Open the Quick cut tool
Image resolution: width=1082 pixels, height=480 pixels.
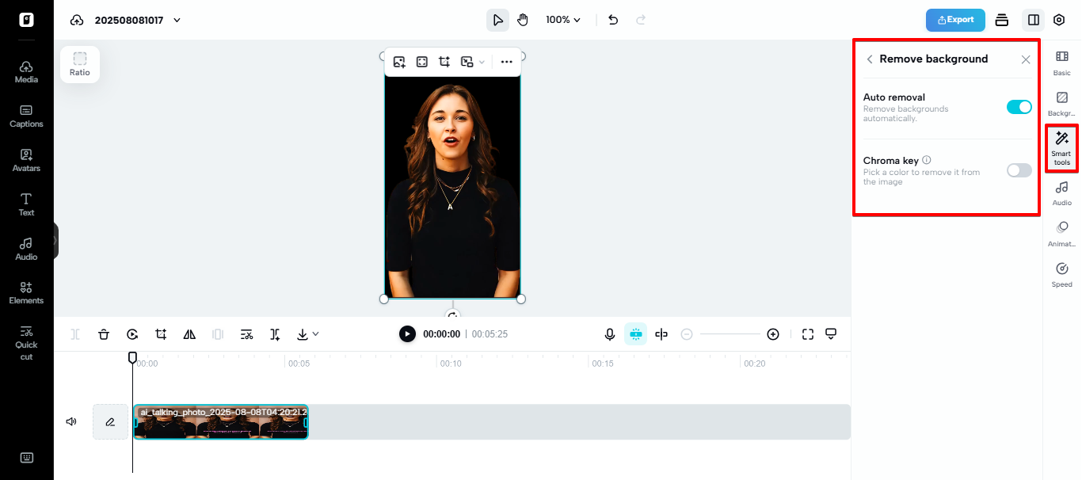pyautogui.click(x=26, y=342)
